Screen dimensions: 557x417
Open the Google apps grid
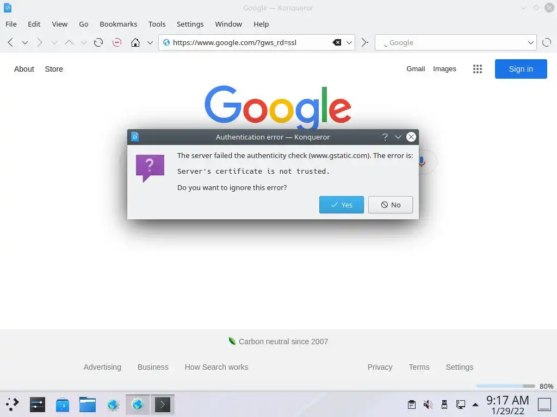pyautogui.click(x=478, y=69)
